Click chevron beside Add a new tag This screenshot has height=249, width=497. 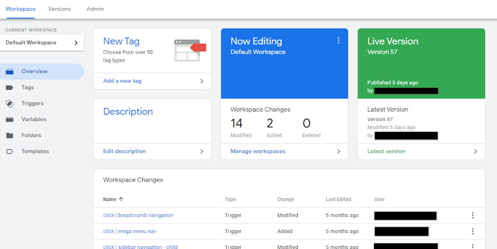(202, 81)
